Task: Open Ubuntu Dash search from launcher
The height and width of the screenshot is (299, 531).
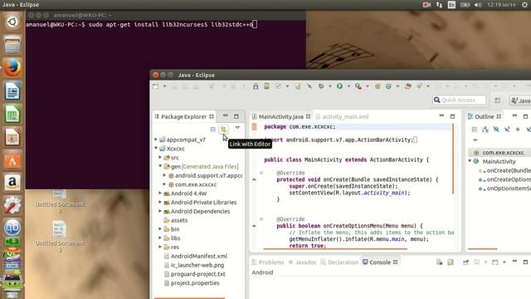Action: [12, 22]
